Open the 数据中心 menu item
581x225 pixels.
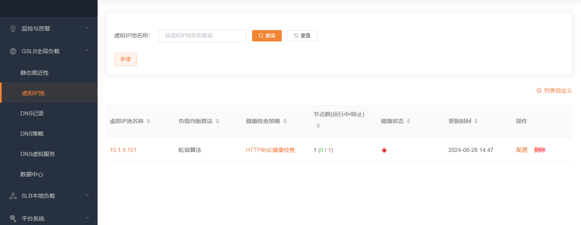point(32,174)
